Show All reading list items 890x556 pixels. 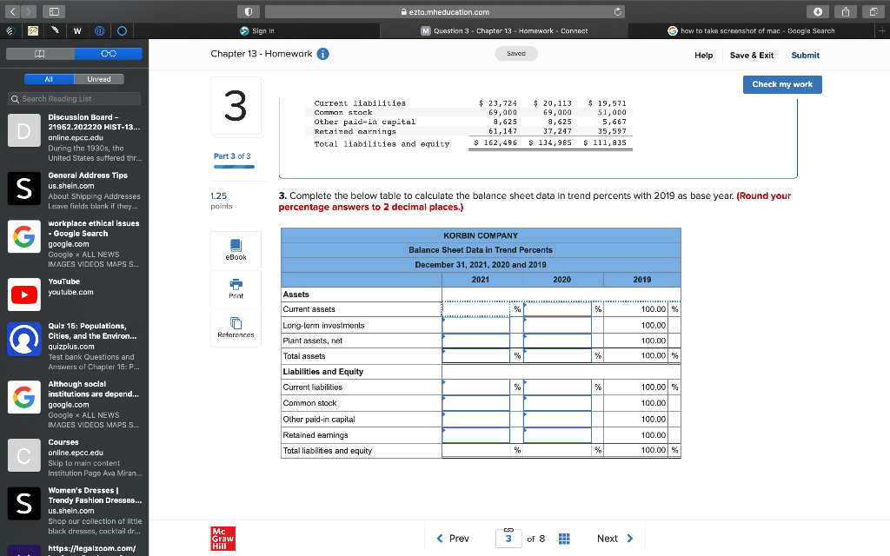49,79
